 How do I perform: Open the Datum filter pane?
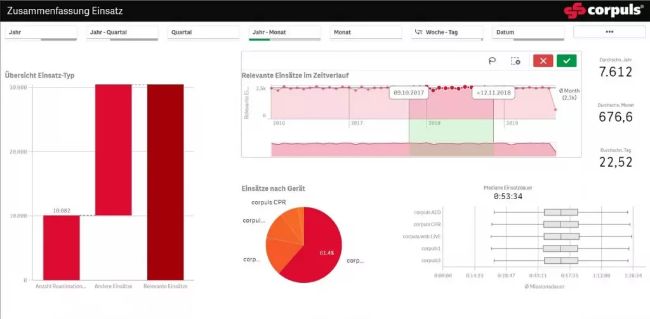[528, 33]
